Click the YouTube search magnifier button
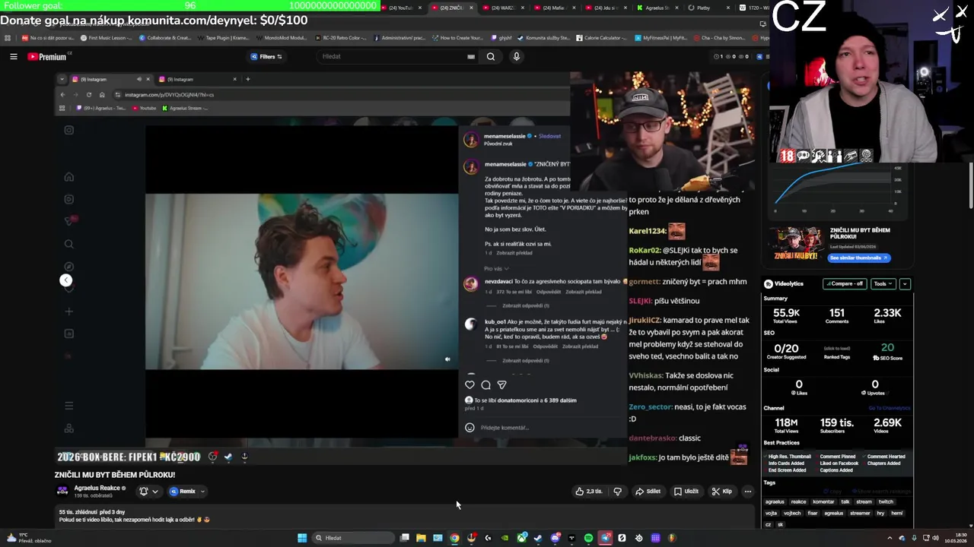 [x=491, y=56]
